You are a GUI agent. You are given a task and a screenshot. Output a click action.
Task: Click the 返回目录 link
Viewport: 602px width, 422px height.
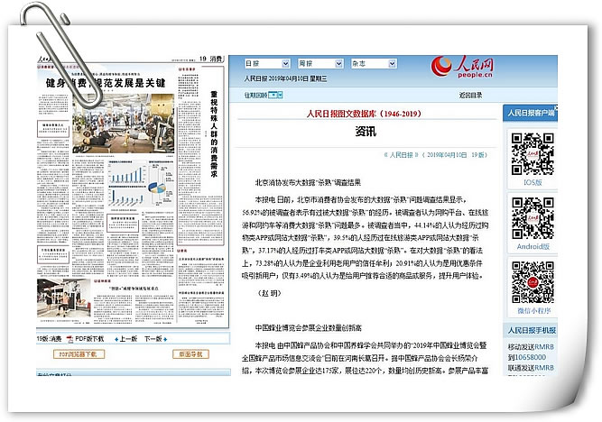point(470,96)
